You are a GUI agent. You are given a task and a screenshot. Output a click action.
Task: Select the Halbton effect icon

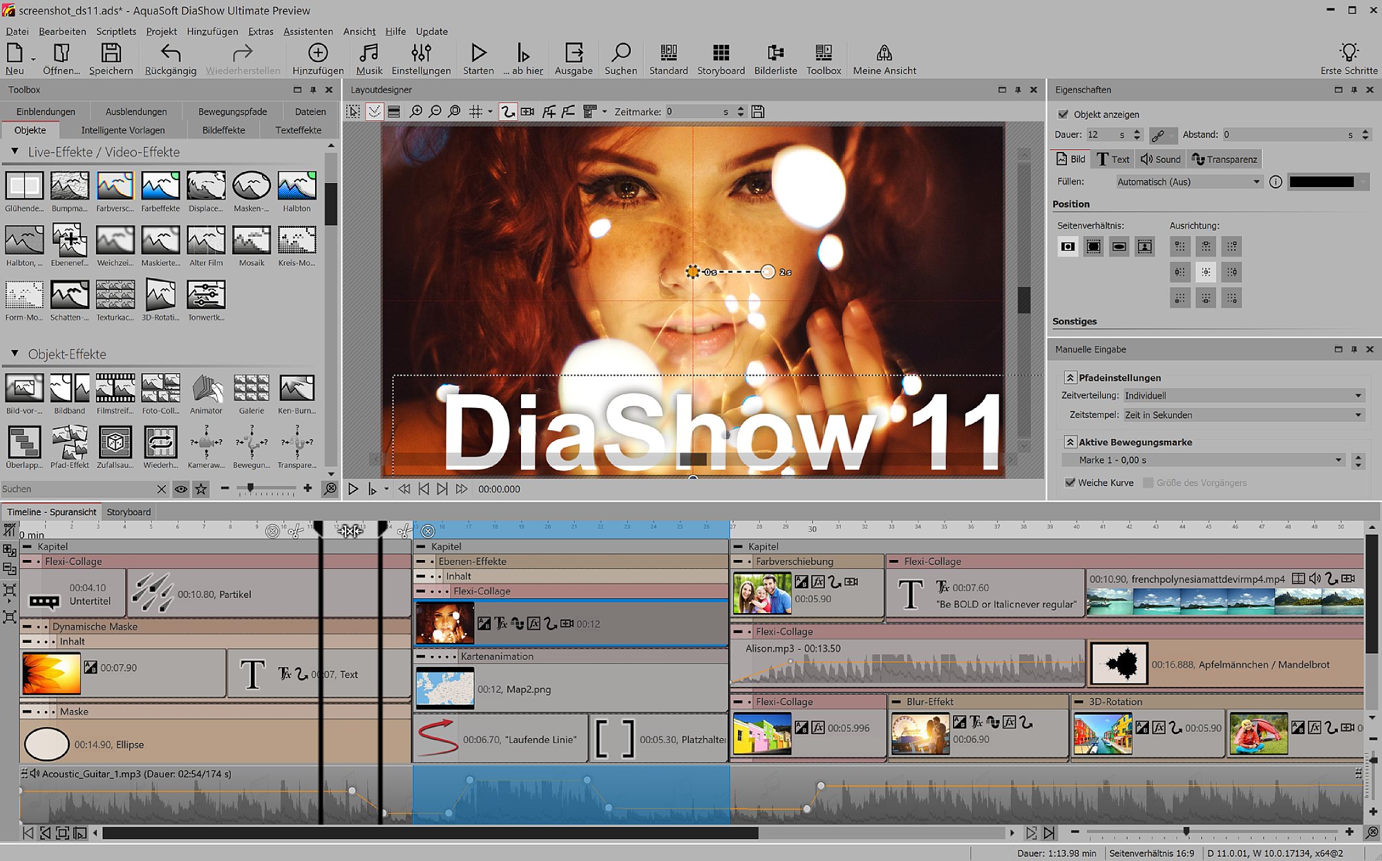pyautogui.click(x=297, y=186)
